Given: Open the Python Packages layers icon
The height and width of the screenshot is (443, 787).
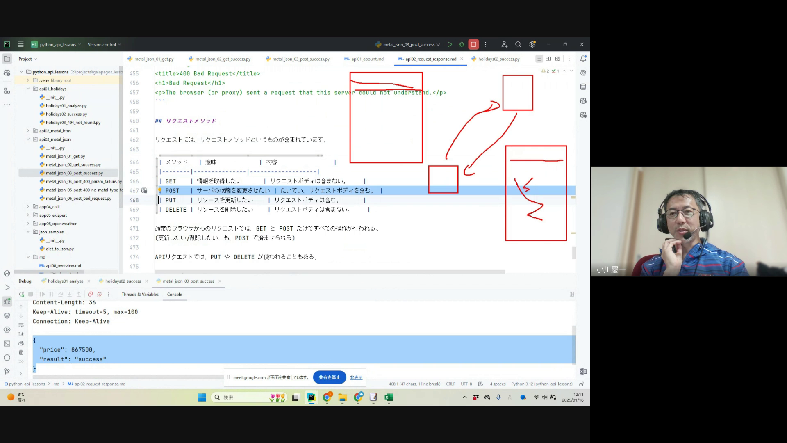Looking at the screenshot, I should click(7, 315).
